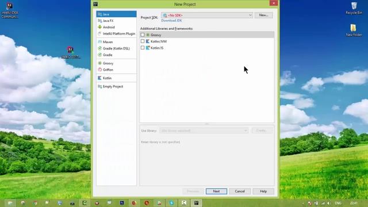Viewport: 368px width, 207px height.
Task: Open Photoshop from the taskbar
Action: (x=122, y=203)
